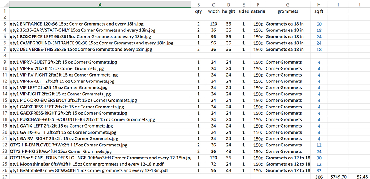This screenshot has height=179, width=370.
Task: Click the $749.70 total cell
Action: click(338, 177)
